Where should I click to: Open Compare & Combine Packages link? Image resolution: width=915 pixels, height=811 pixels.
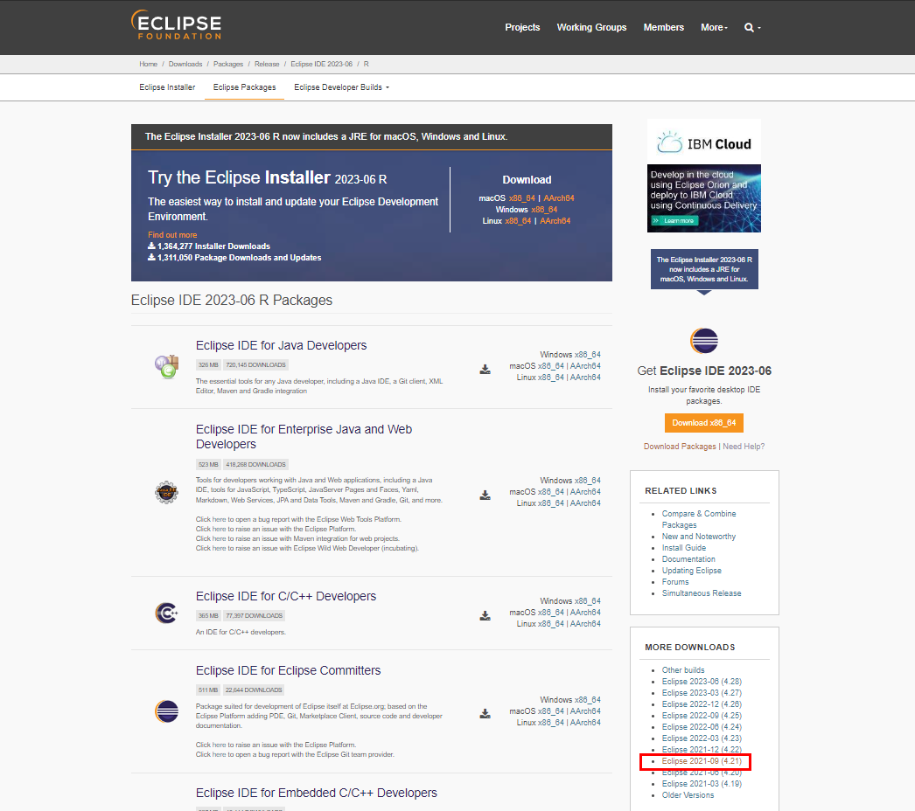(699, 519)
